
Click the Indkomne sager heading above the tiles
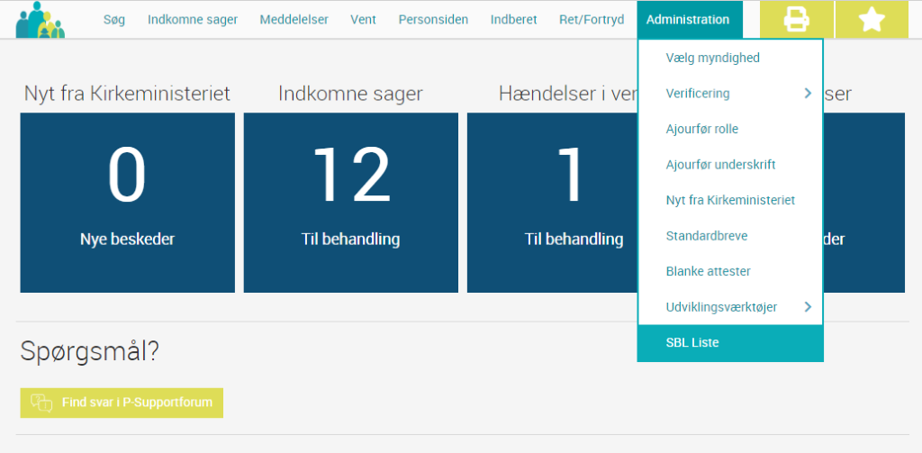(350, 94)
